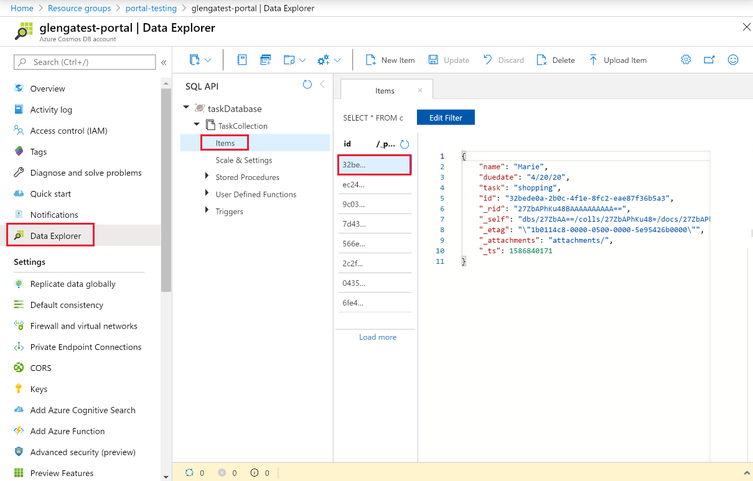Viewport: 753px width, 481px height.
Task: Refresh the SQL API resource tree
Action: click(x=307, y=85)
